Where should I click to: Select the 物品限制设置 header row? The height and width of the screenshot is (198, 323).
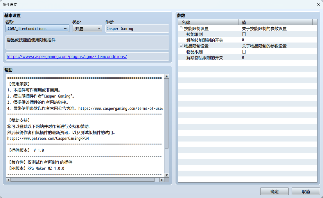coord(247,46)
